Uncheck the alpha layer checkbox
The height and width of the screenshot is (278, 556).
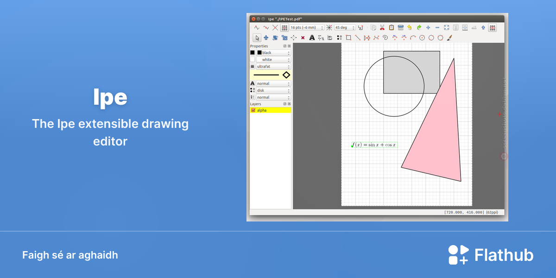point(253,110)
